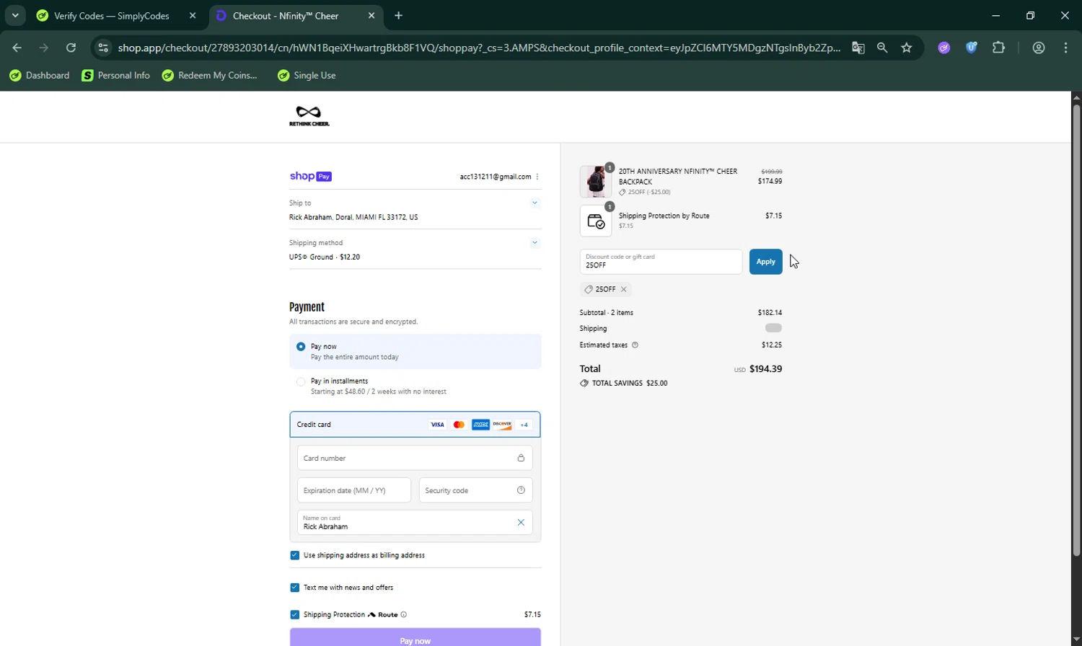
Task: Click the lock icon in card number field
Action: (521, 458)
